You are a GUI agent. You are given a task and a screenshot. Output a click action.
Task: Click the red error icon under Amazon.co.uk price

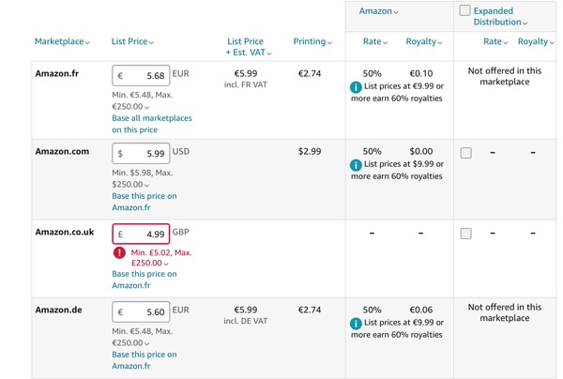point(119,252)
